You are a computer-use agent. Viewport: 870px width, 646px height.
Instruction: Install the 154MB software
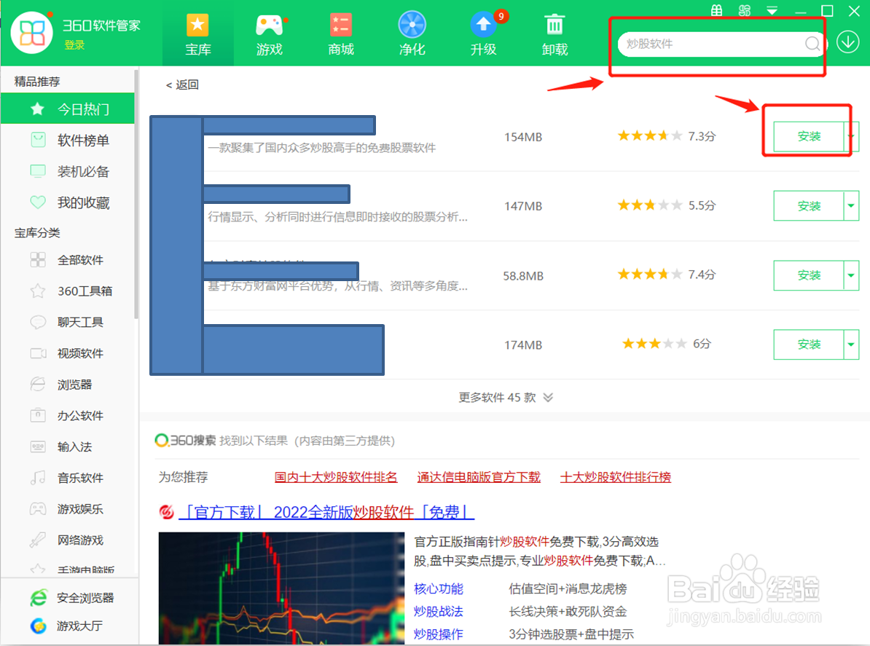pyautogui.click(x=808, y=136)
